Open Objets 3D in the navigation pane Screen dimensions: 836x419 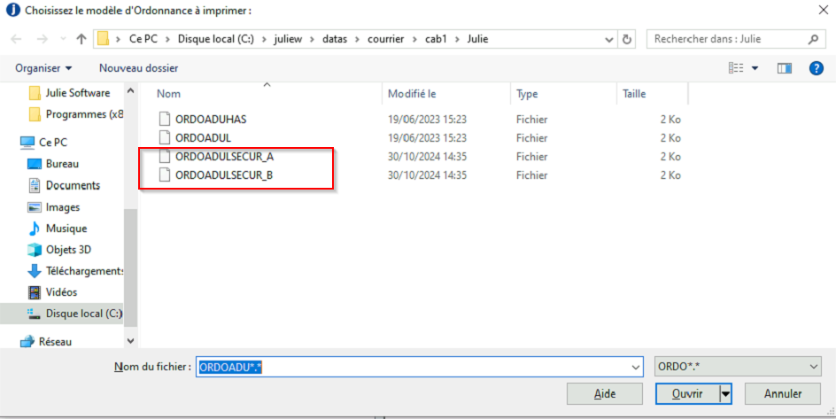click(x=59, y=250)
